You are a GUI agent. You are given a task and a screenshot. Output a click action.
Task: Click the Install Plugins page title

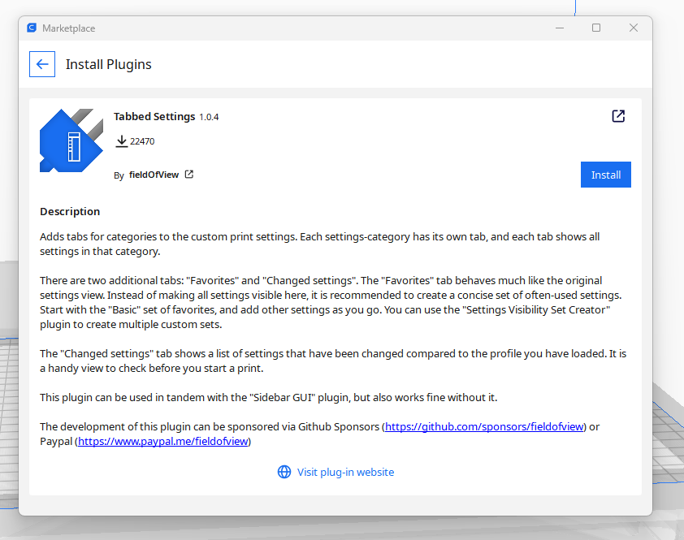coord(108,64)
